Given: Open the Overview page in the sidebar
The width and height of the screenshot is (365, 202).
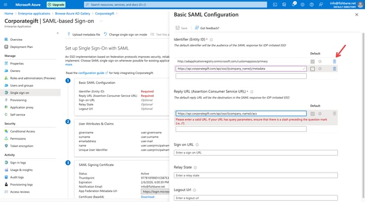Looking at the screenshot, I should [16, 40].
